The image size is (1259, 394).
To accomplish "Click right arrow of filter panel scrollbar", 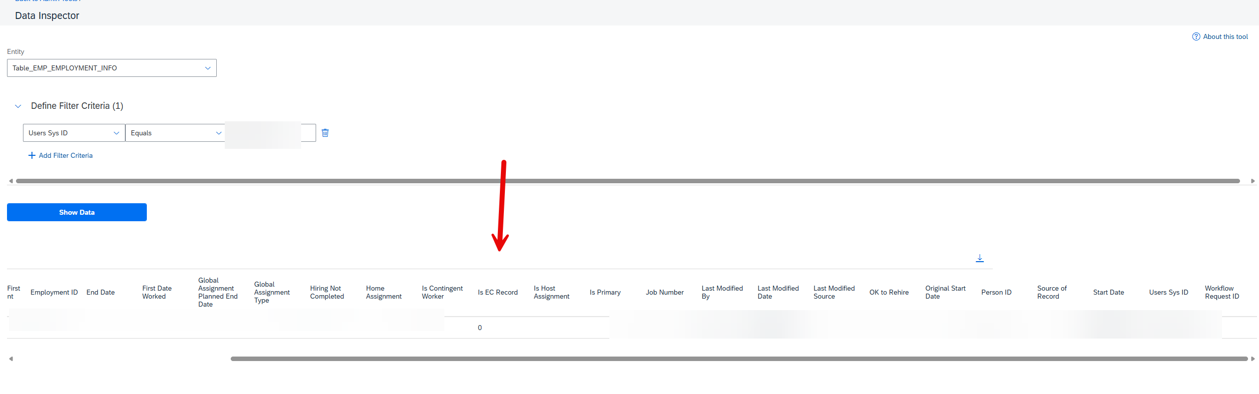I will 1253,181.
